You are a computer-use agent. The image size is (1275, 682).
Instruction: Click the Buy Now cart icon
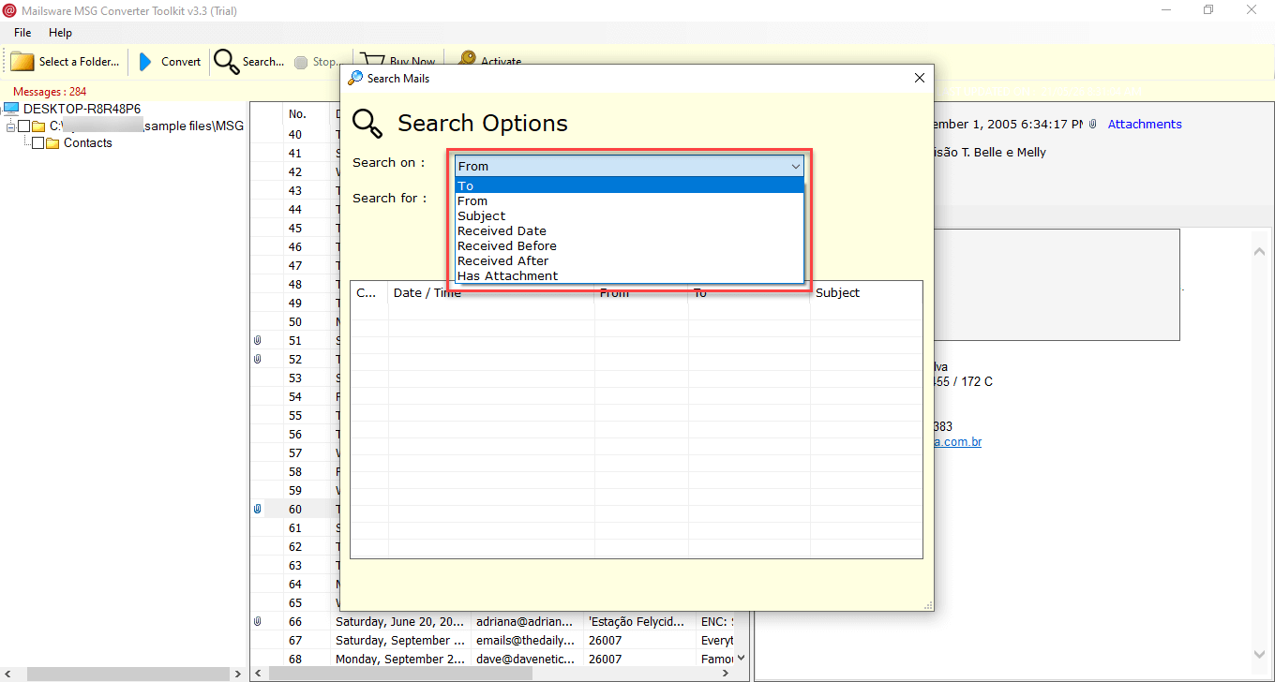372,59
